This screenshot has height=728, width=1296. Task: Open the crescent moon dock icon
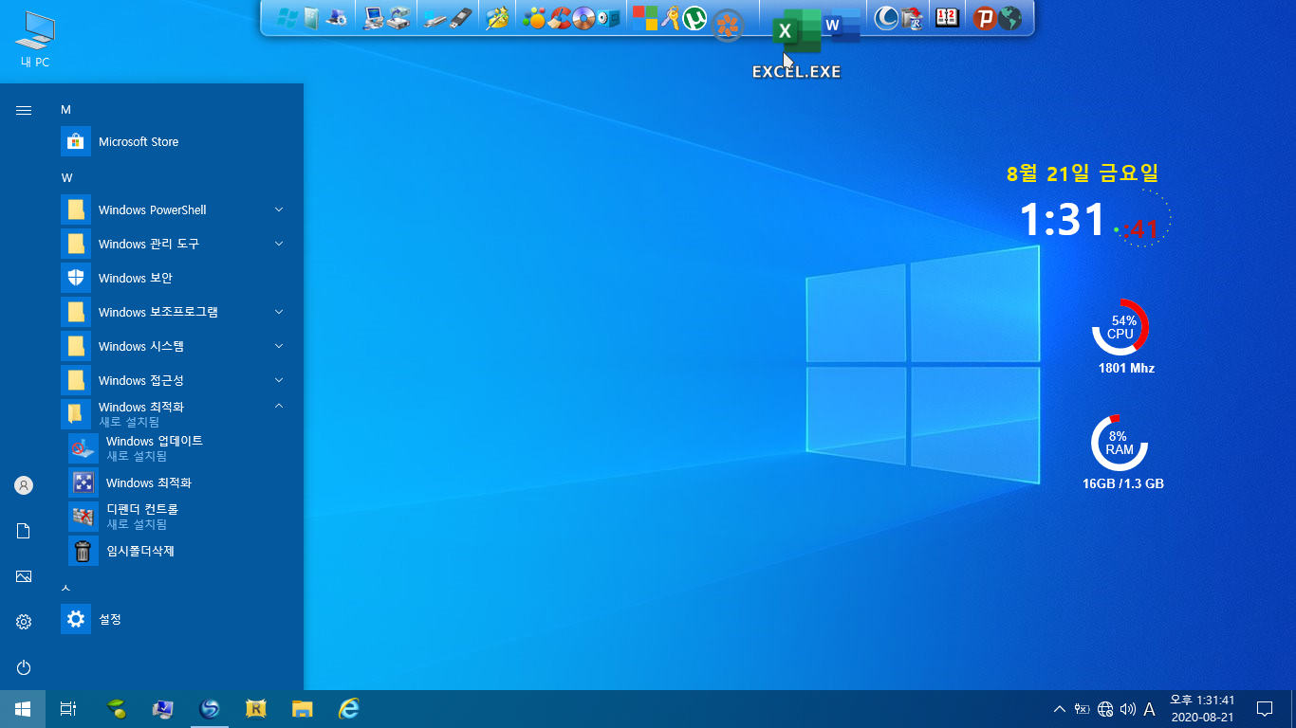click(x=886, y=18)
